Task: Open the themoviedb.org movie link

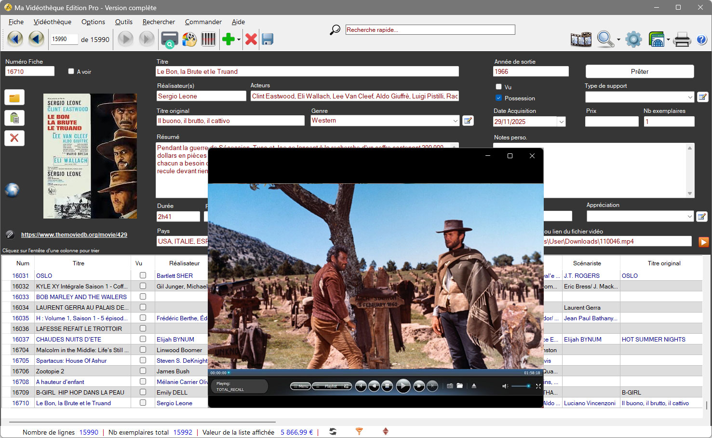Action: coord(74,235)
